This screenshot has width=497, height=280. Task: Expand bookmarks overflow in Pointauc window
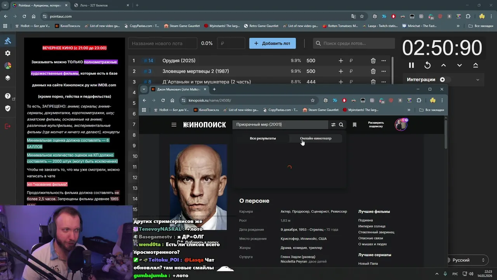pyautogui.click(x=458, y=26)
